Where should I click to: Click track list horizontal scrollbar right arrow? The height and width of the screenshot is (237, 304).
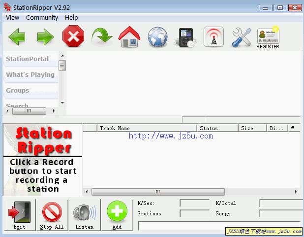tap(296, 192)
